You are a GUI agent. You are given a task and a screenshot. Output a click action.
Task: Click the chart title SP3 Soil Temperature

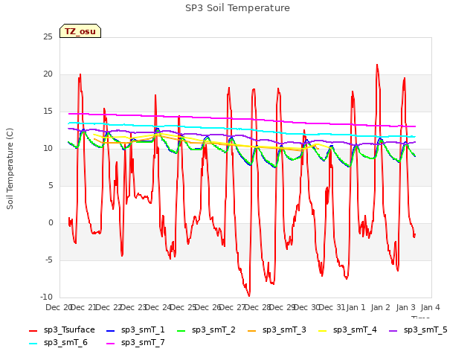coord(238,8)
